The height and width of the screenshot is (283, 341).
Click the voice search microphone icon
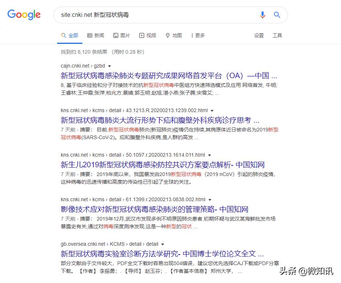point(262,15)
